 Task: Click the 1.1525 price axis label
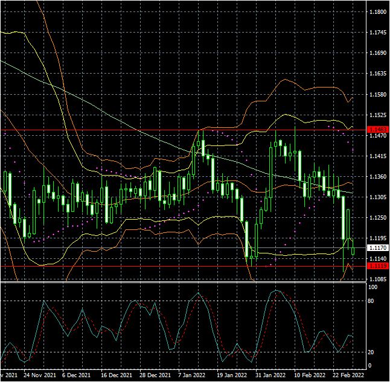378,115
